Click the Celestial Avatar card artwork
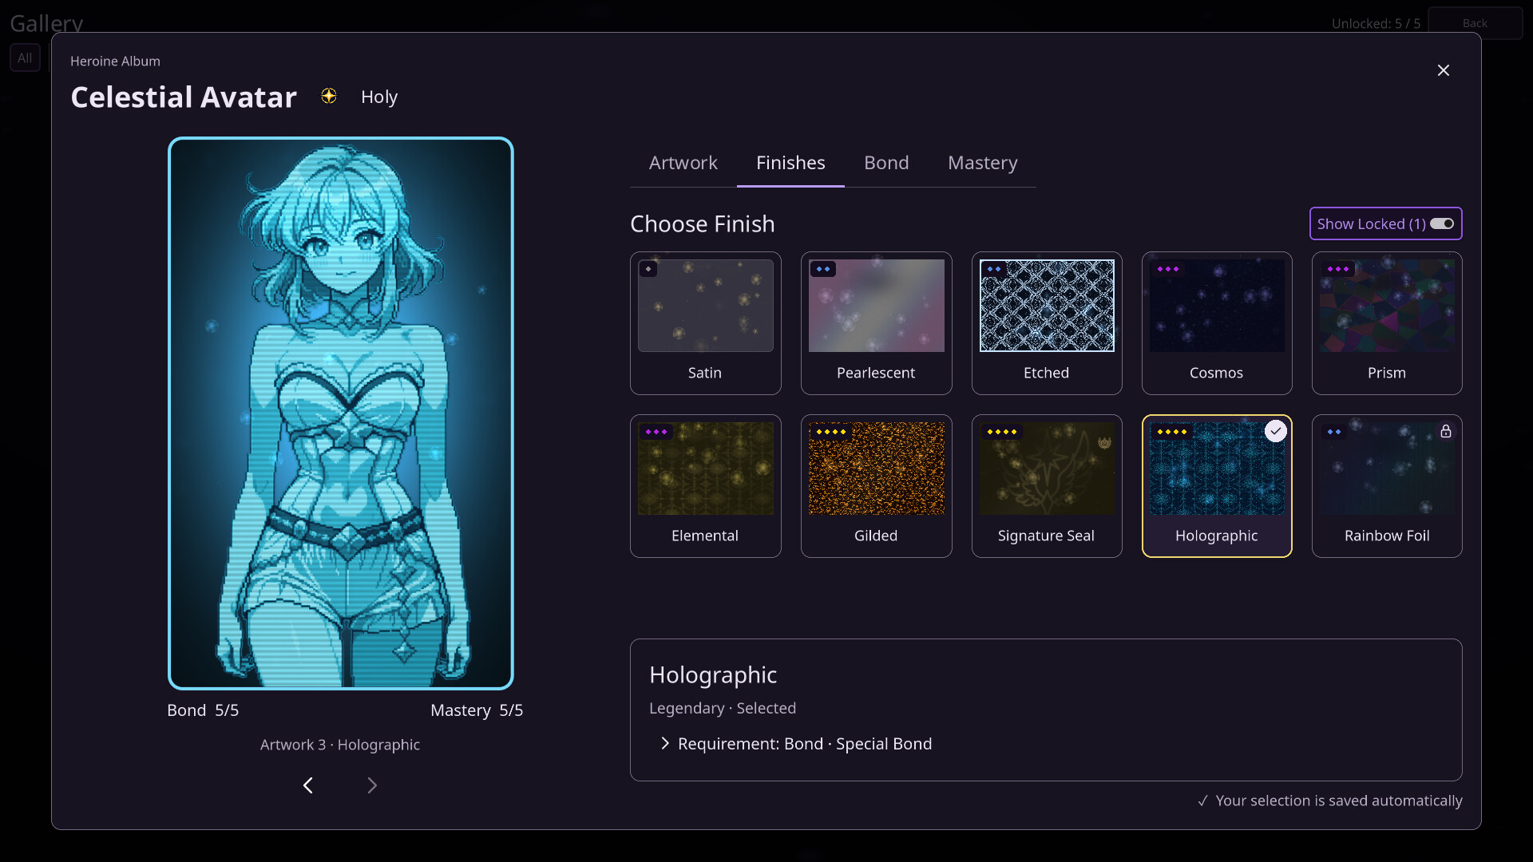 click(x=341, y=413)
